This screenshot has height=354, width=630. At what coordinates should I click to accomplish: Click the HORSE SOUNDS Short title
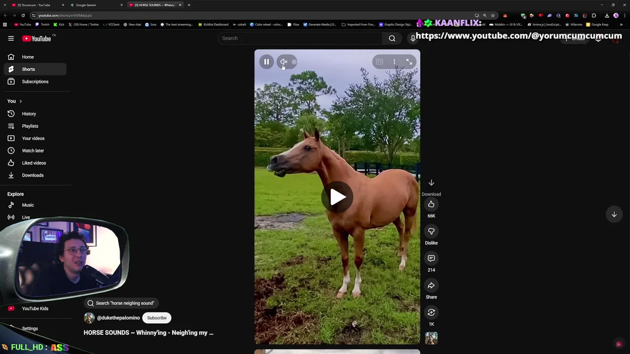tap(149, 333)
